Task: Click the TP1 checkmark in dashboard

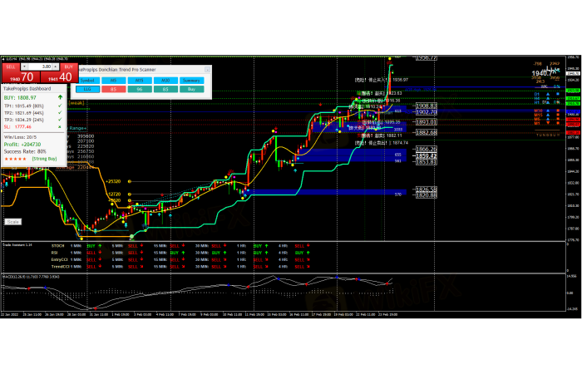Action: point(59,106)
